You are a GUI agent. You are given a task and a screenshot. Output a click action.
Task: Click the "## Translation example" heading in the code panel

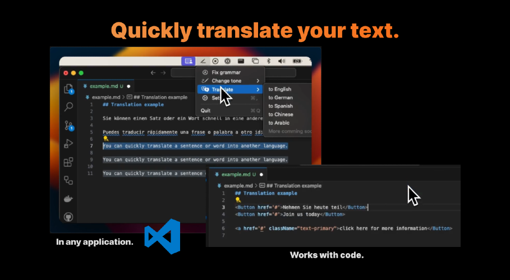coord(266,193)
